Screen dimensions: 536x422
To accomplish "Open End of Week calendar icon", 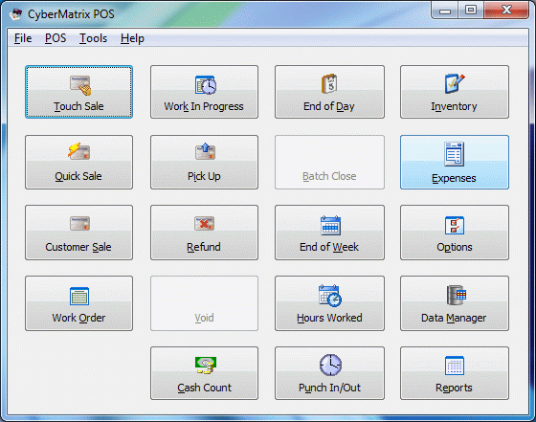I will coord(330,226).
